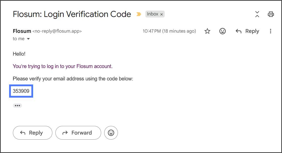
Task: Remove the Inbox label using its x
Action: click(x=162, y=14)
